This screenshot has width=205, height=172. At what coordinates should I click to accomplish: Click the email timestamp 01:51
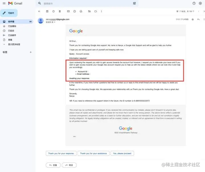[182, 19]
